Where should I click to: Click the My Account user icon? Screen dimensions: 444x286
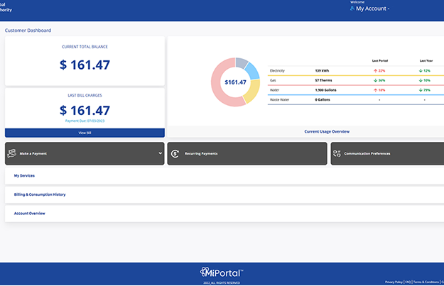coord(352,9)
